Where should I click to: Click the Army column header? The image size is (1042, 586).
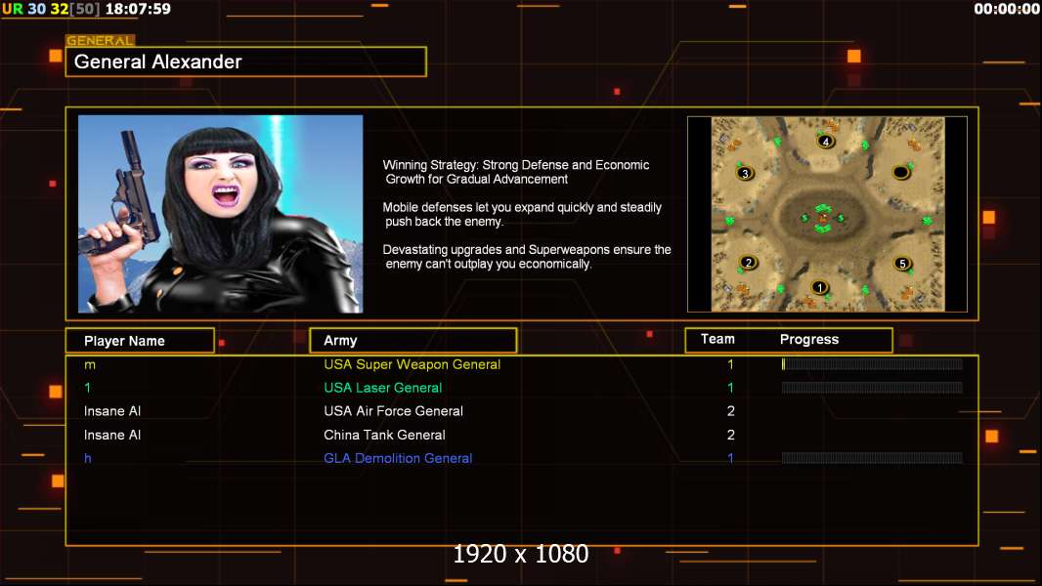(413, 341)
